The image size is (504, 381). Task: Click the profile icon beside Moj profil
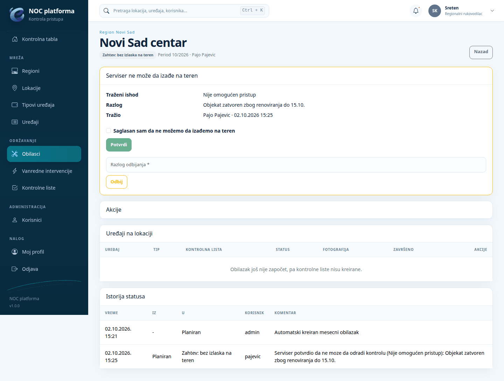15,252
